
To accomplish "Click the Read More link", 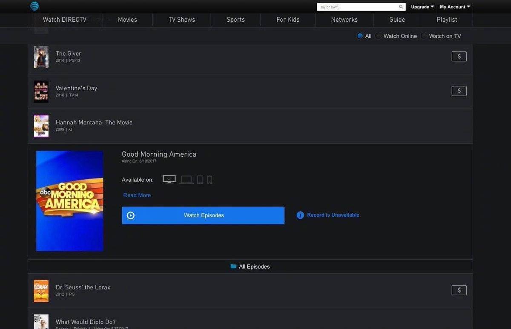I will coord(137,195).
